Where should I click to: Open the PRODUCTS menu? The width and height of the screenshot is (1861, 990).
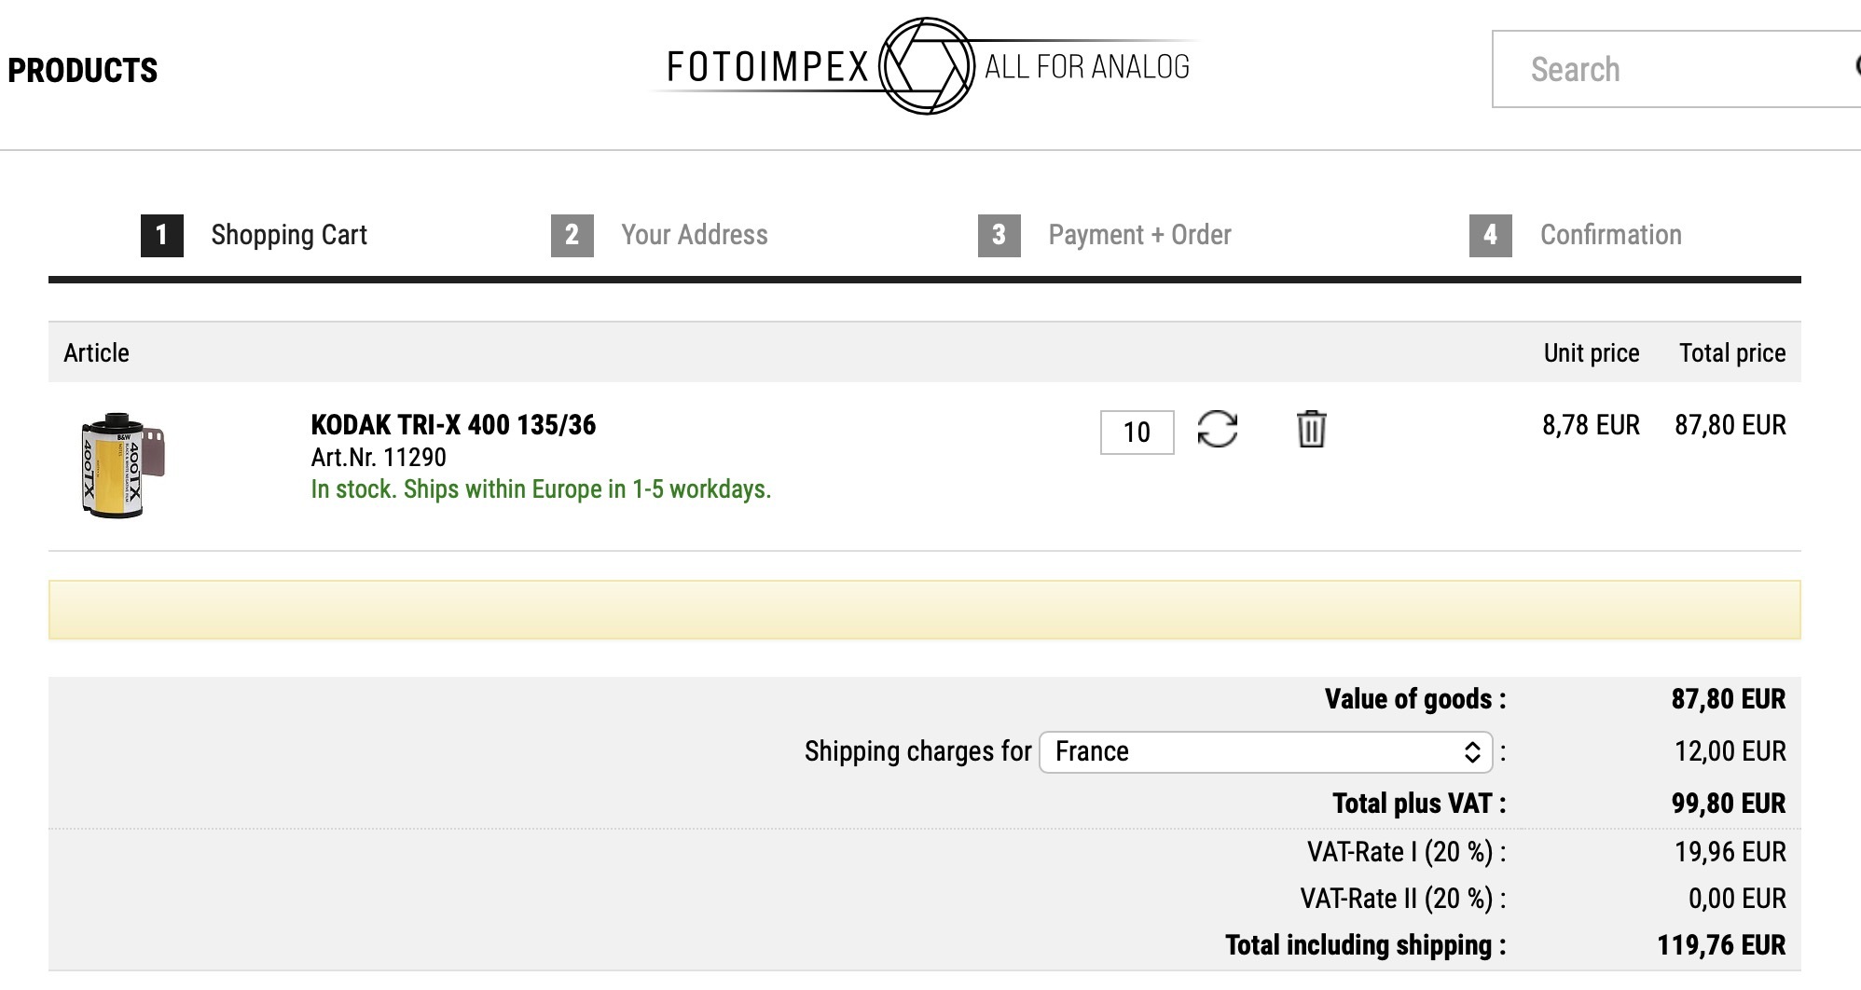coord(83,71)
